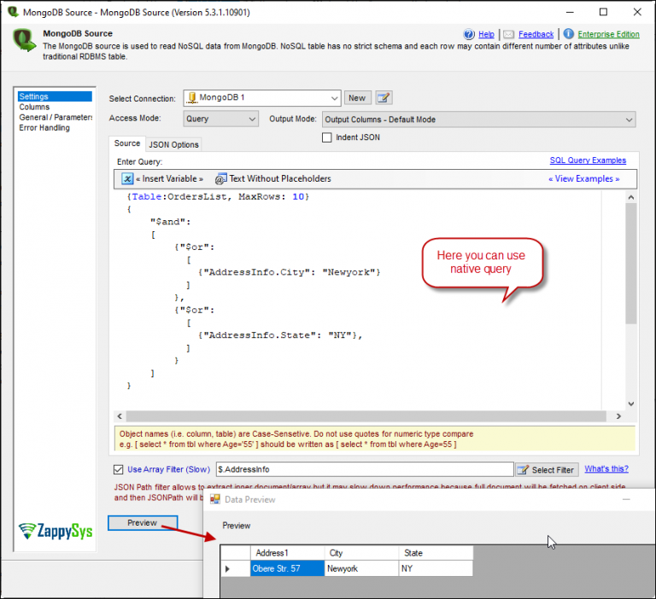Click the Enterprise Edition info icon
This screenshot has height=599, width=656.
568,33
